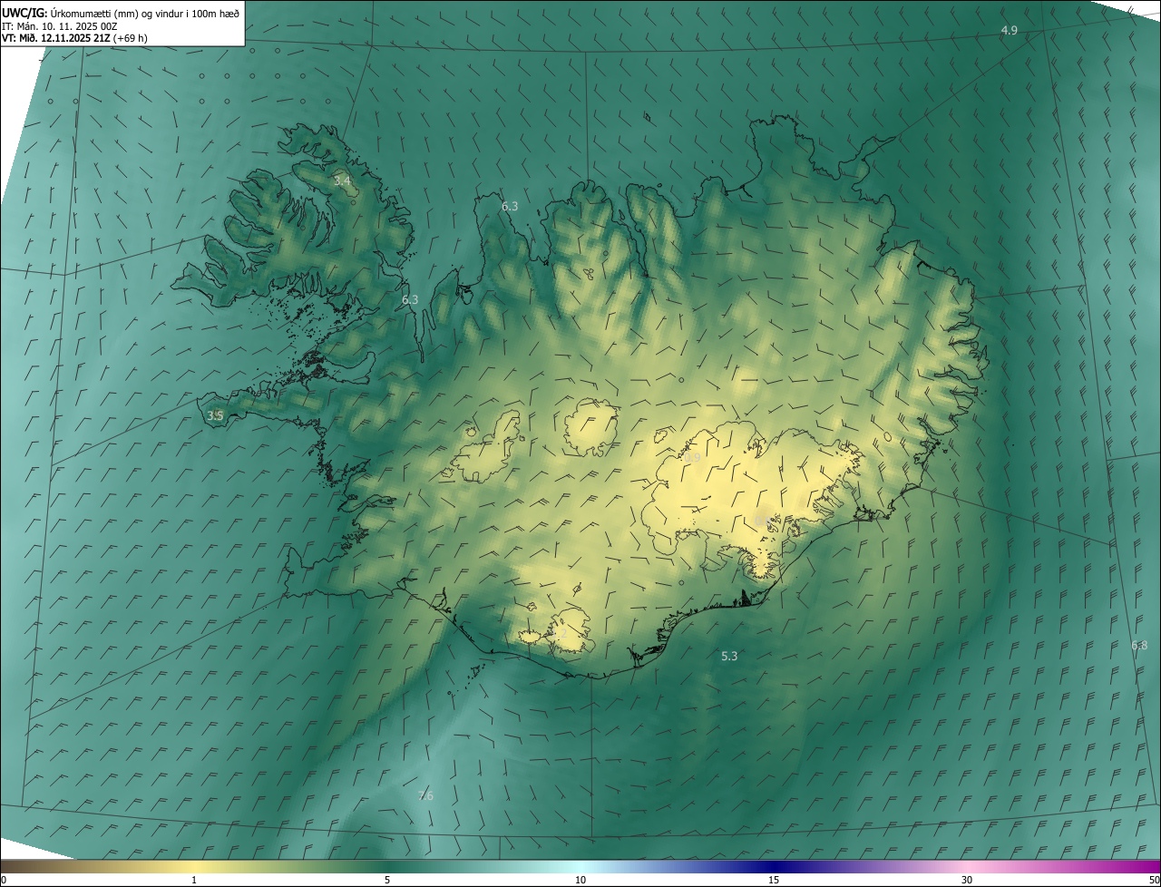The width and height of the screenshot is (1161, 887).
Task: Click the 6.8 value label
Action: tap(1139, 646)
